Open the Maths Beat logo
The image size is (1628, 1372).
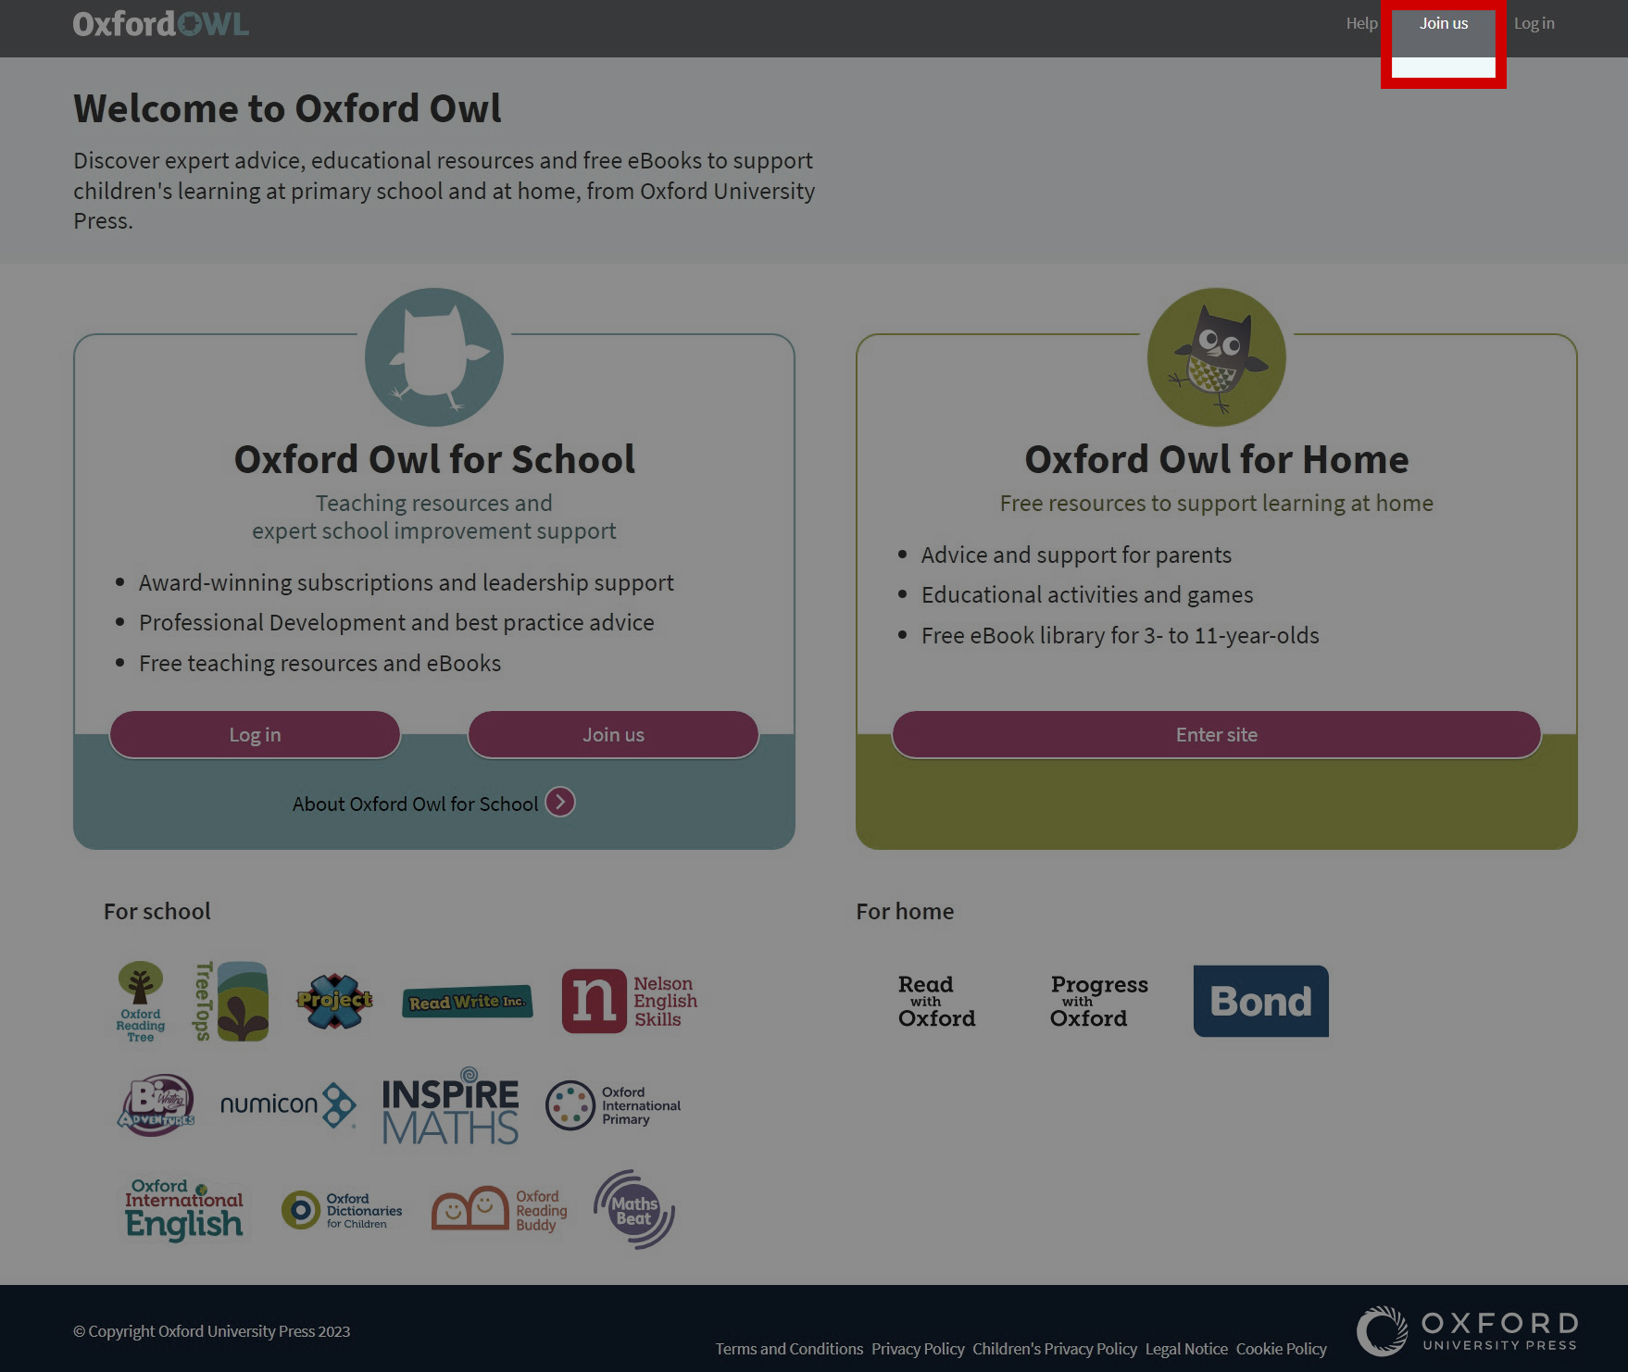(634, 1209)
